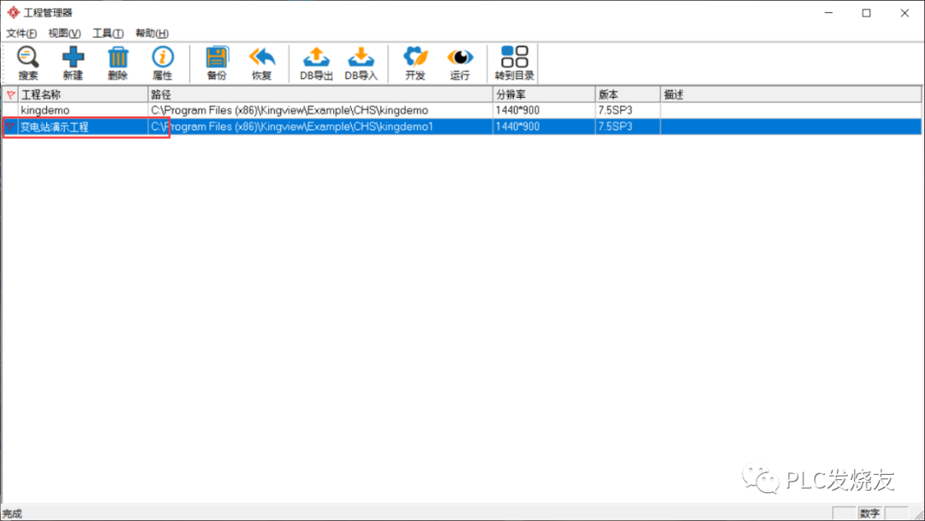Open the 帮助 menu
The width and height of the screenshot is (925, 521).
151,33
